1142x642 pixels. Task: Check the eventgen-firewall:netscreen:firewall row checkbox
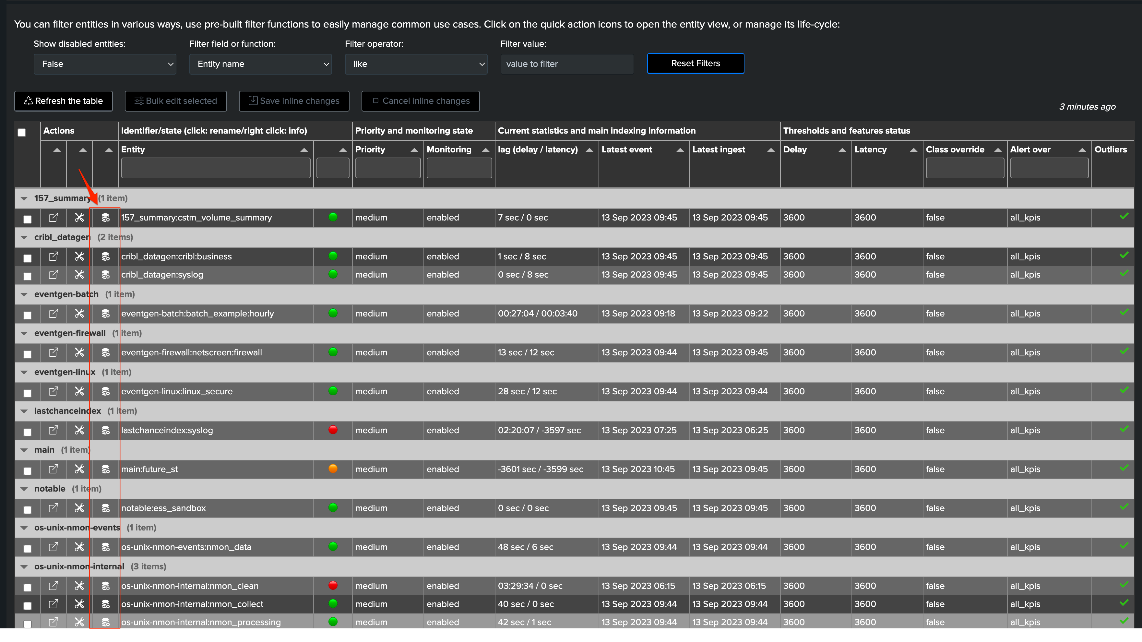(x=28, y=354)
